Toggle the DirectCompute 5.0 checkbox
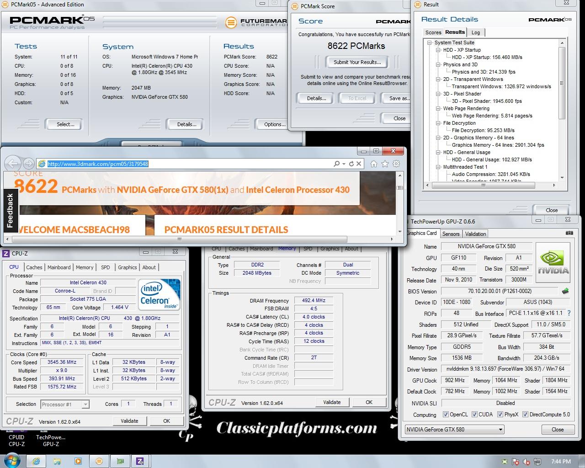Viewport: 585px width, 468px height. coord(525,415)
